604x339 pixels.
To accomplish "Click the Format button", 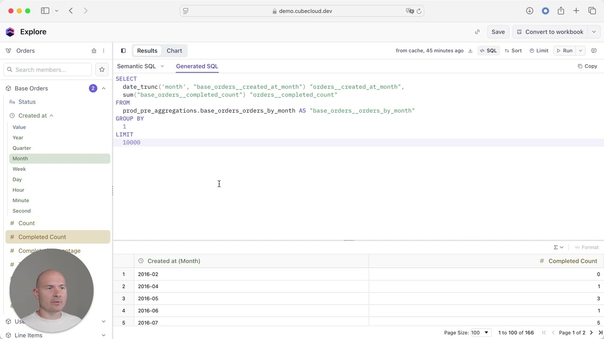I will coord(587,247).
